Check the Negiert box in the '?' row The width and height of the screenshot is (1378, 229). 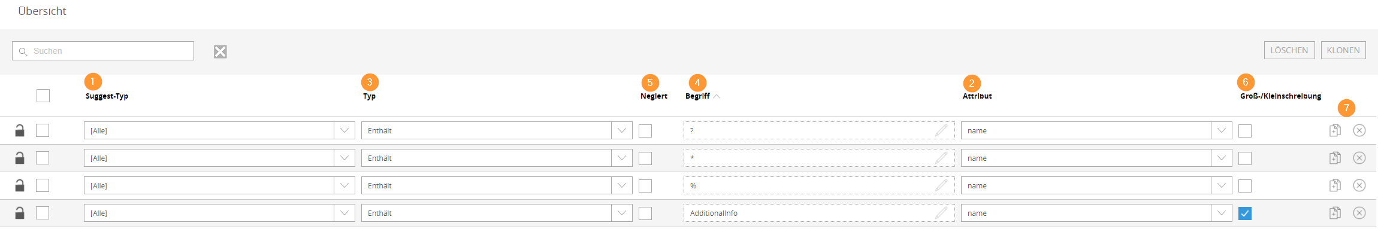coord(645,131)
